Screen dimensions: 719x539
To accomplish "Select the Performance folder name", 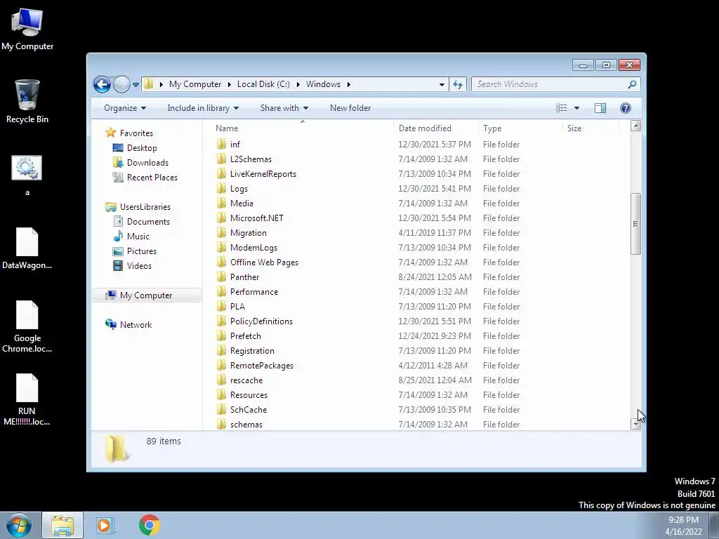I will [x=254, y=292].
